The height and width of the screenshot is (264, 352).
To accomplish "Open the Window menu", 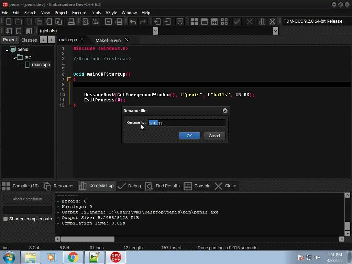I will tap(129, 13).
